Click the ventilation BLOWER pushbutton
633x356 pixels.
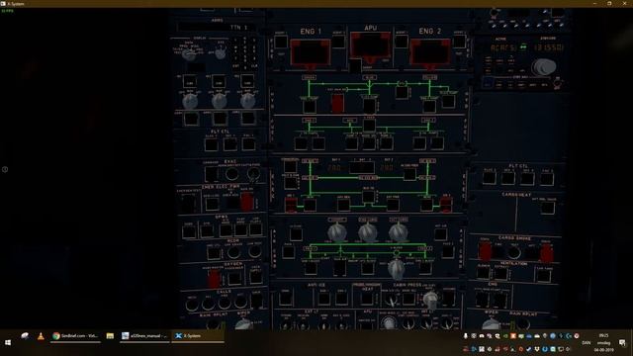(483, 273)
